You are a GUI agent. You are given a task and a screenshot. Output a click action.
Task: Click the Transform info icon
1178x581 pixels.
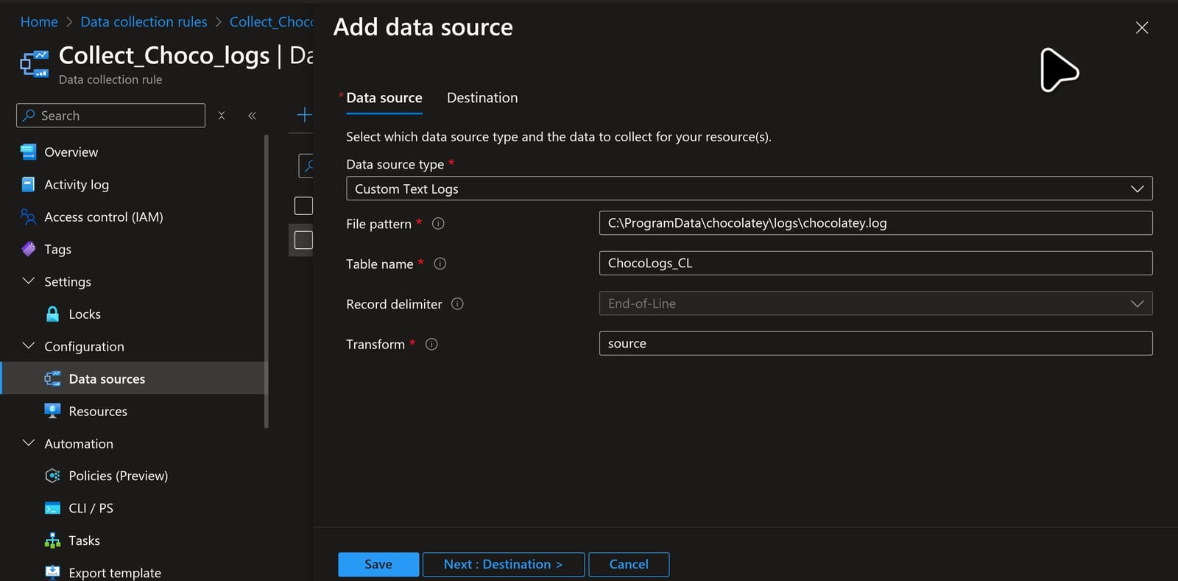point(431,344)
